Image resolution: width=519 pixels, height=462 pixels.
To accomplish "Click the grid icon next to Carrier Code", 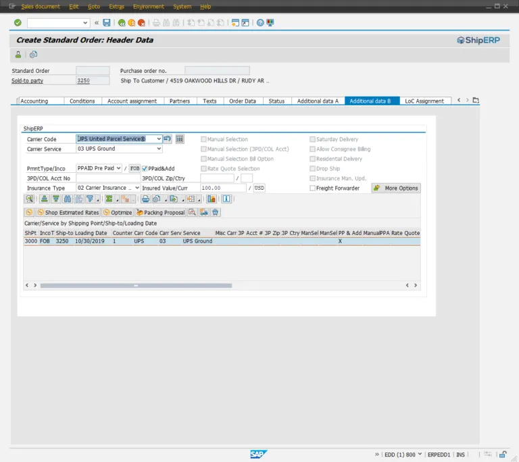I will [x=180, y=139].
